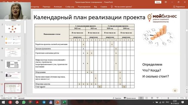Open the Слайд-шоу ribbon tab
This screenshot has height=105, width=188.
click(70, 7)
